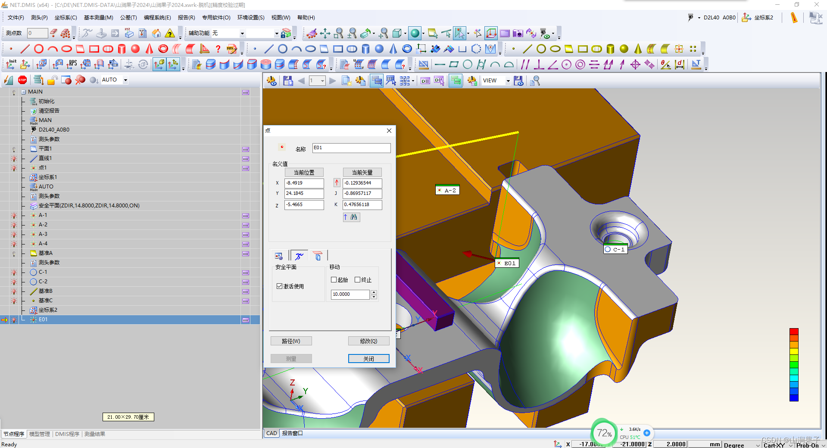Select the red sphere measurement tool
The image size is (827, 448).
135,49
